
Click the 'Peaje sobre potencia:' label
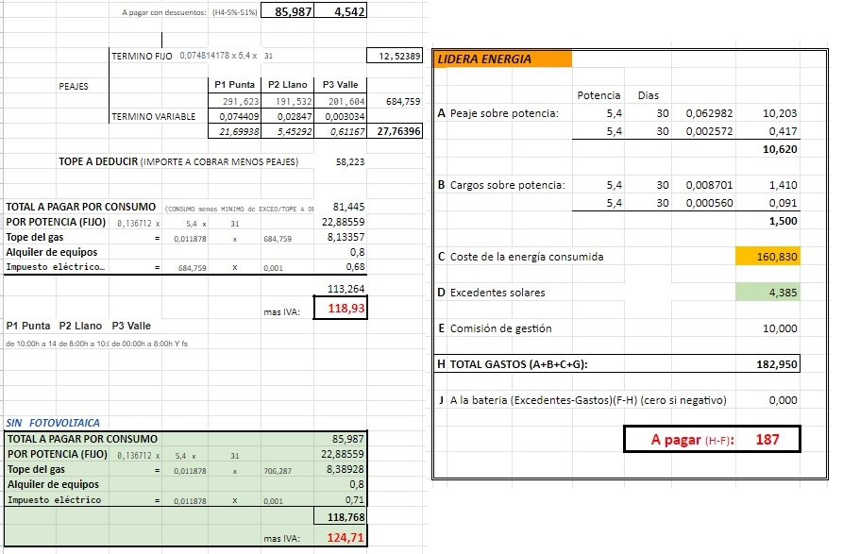click(x=504, y=113)
